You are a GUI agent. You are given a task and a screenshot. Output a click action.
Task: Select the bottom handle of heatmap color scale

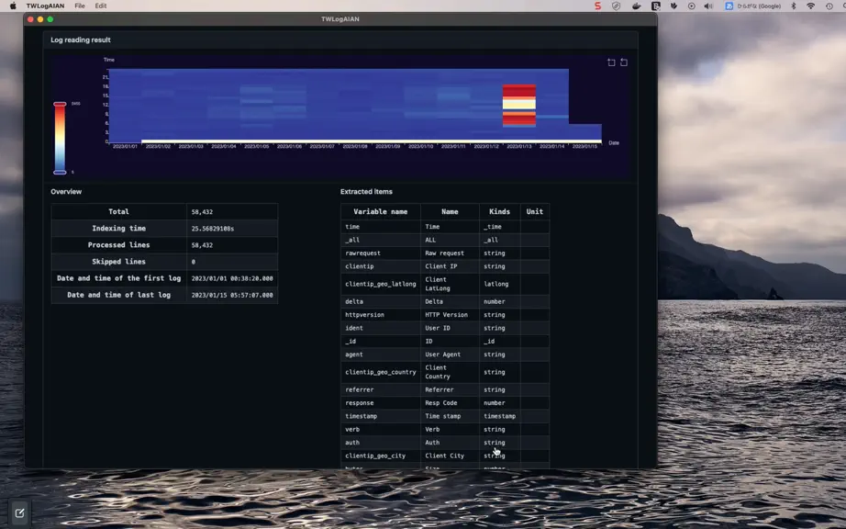tap(60, 173)
